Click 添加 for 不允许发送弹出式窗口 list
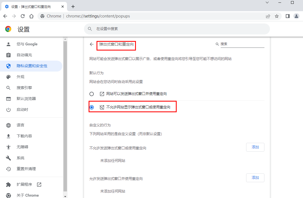Viewport: 303px width, 198px height. point(255,147)
